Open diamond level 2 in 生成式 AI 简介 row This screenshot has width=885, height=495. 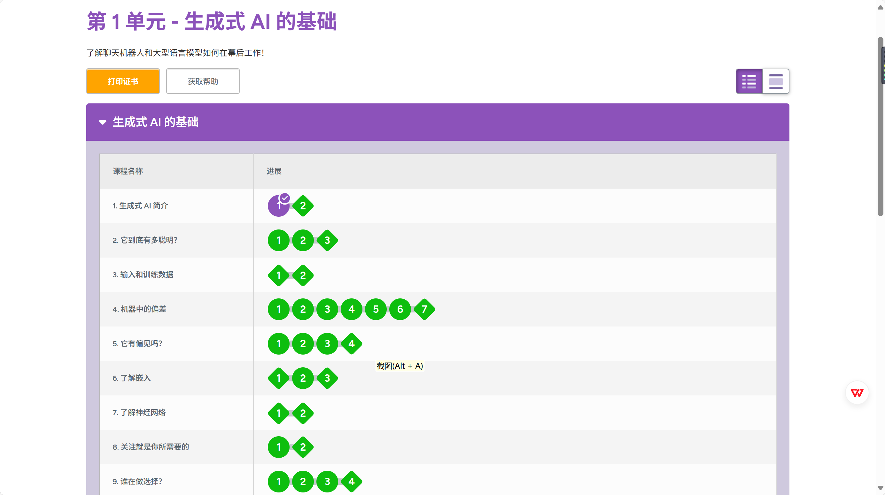click(x=303, y=206)
